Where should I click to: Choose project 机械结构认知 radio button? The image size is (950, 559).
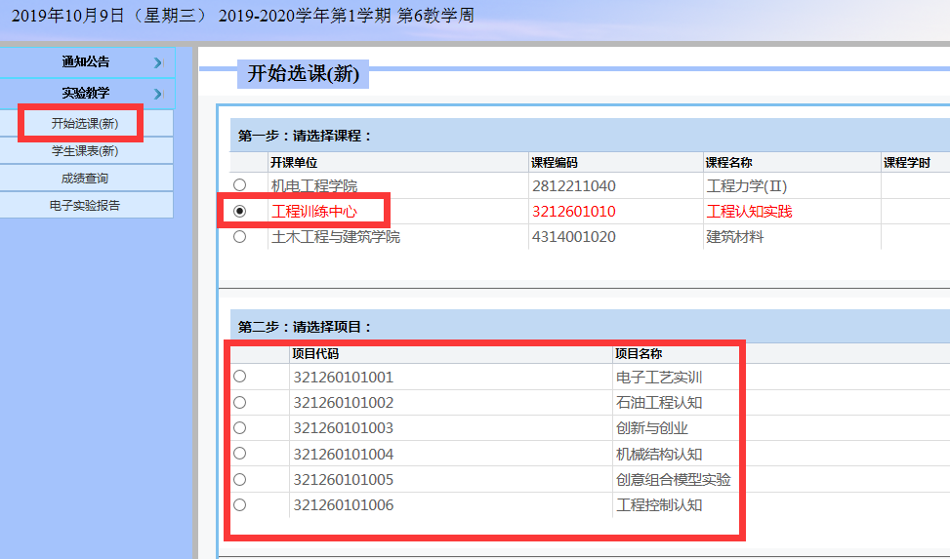(239, 454)
